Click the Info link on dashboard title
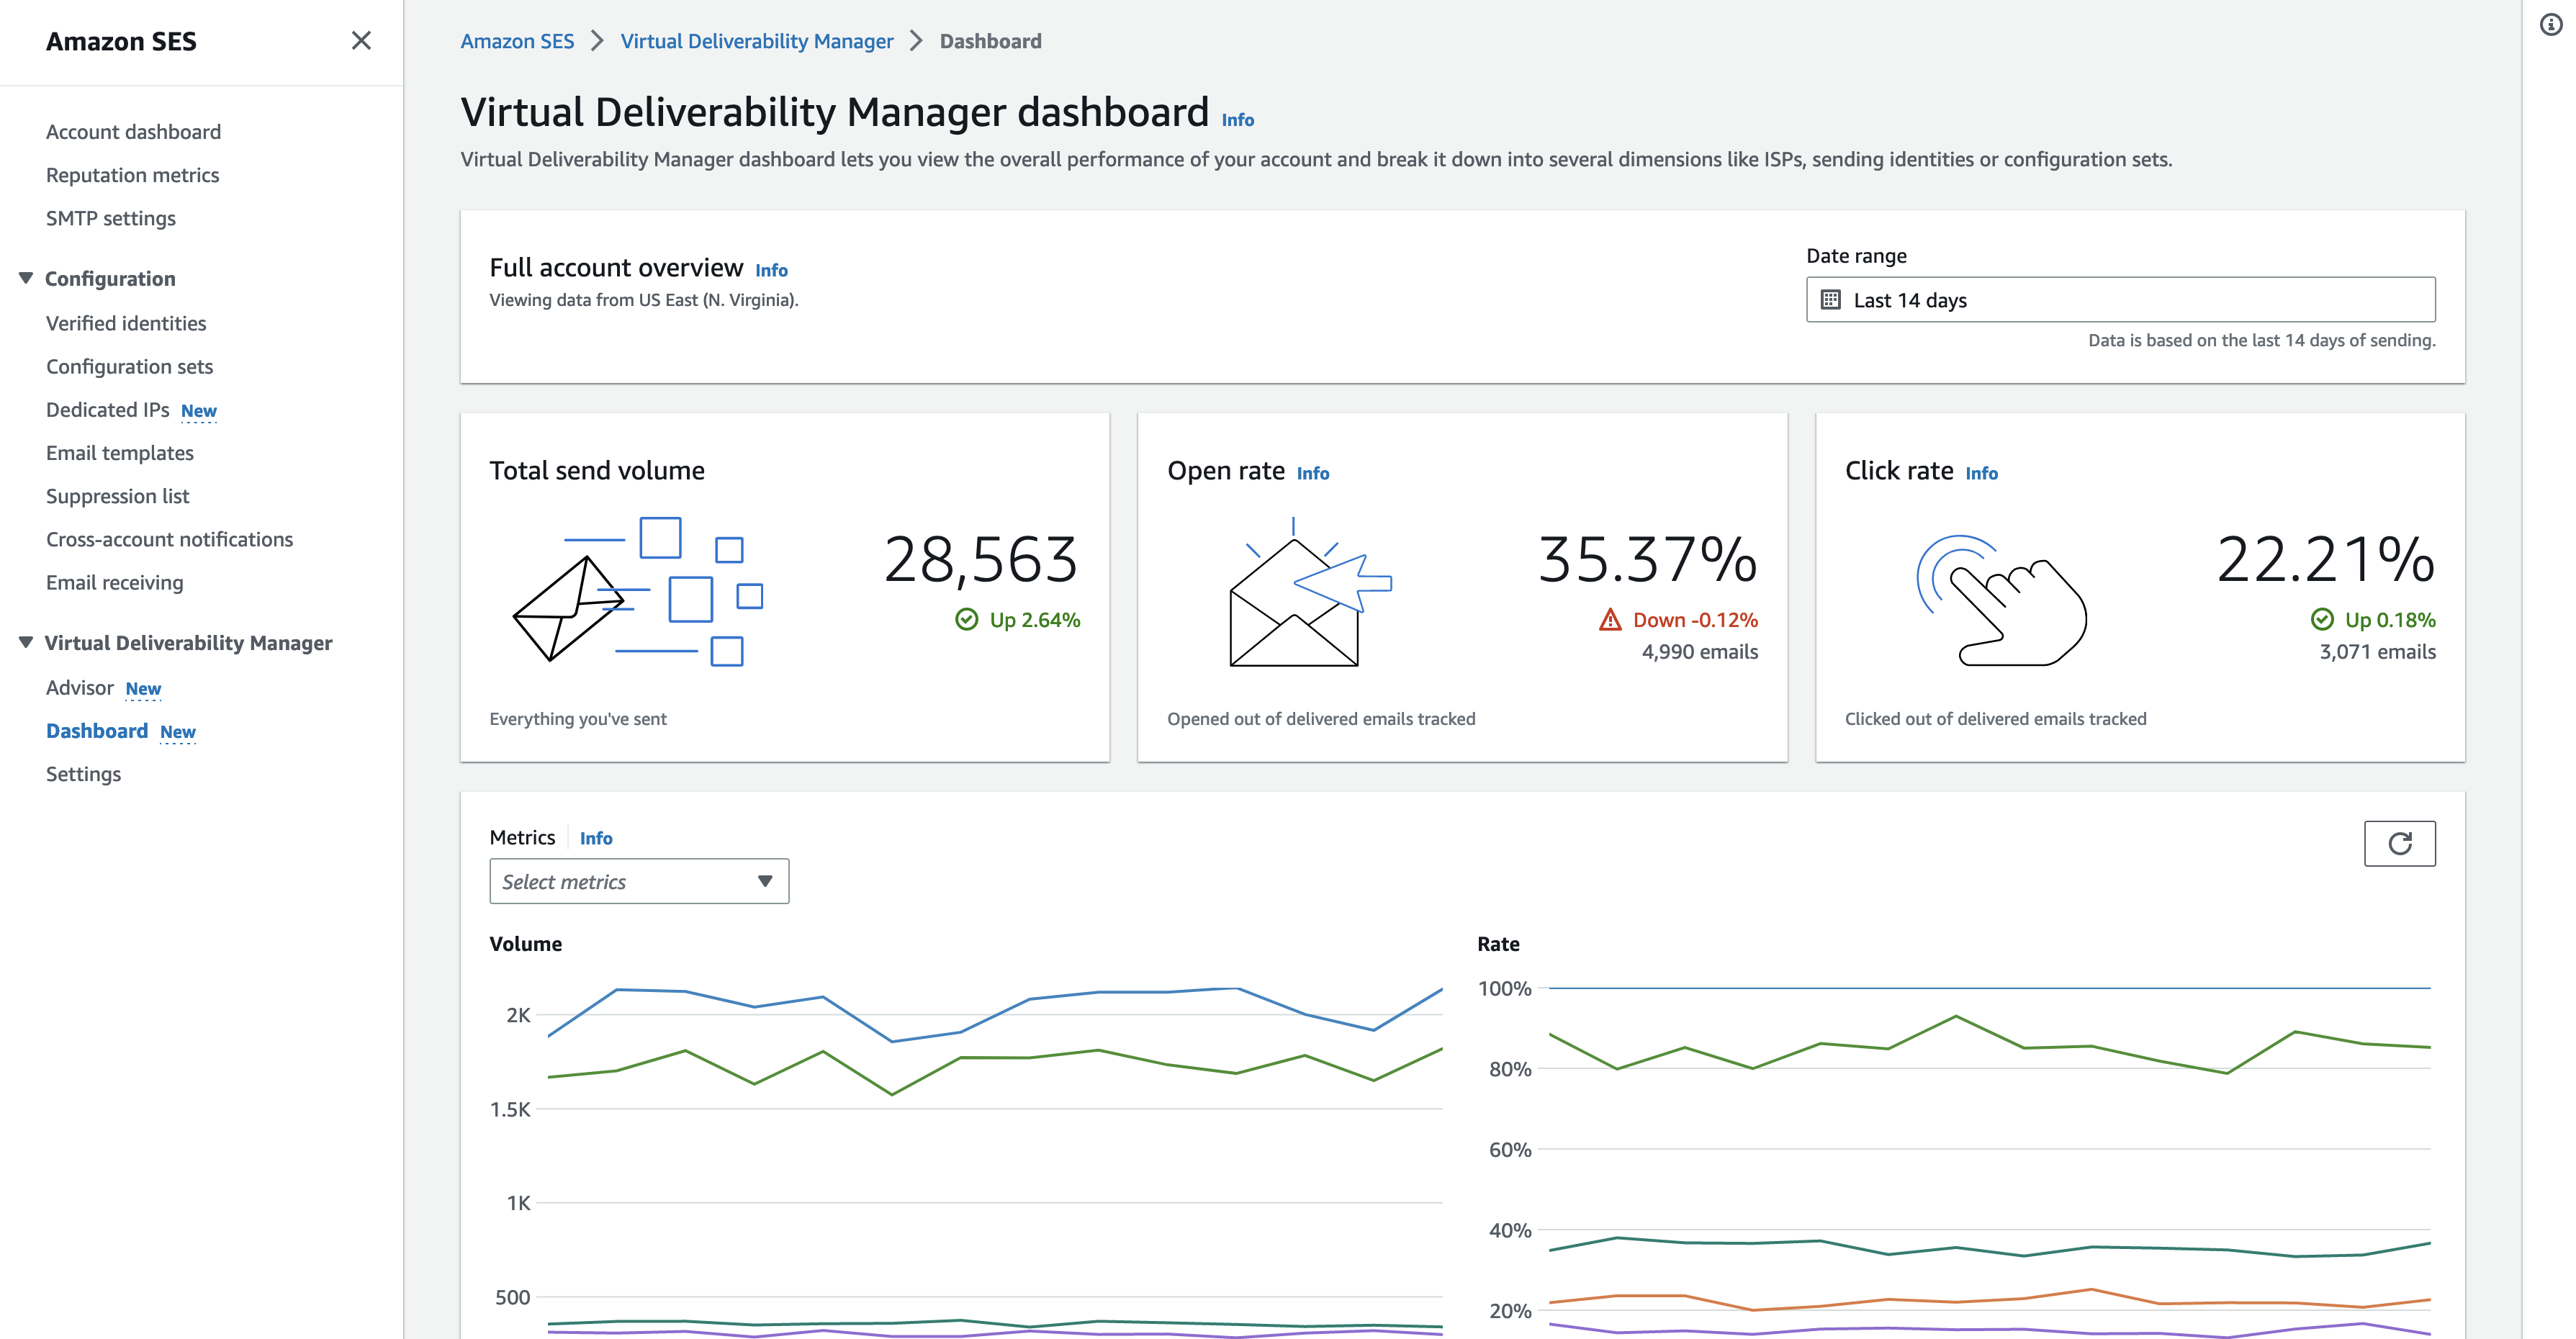The height and width of the screenshot is (1339, 2576). (x=1238, y=116)
